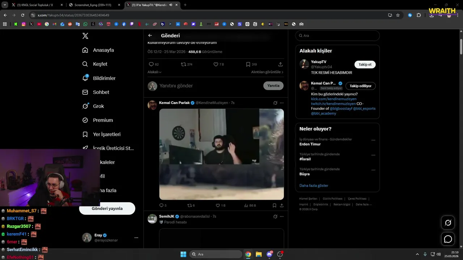Open Chrome from the taskbar
This screenshot has height=260, width=463.
pos(248,254)
